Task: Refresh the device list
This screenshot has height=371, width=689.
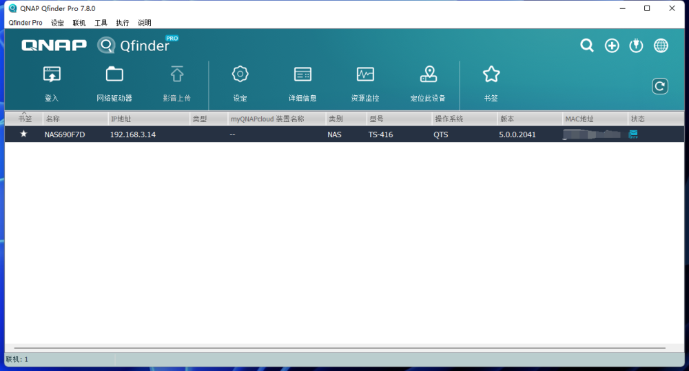Action: pos(660,86)
